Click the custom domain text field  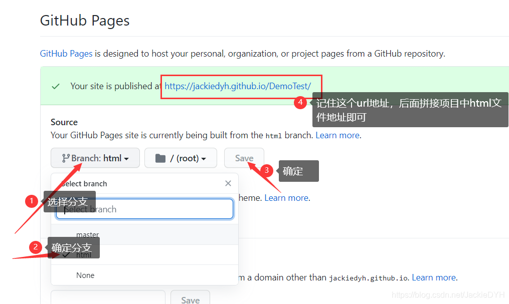point(108,298)
